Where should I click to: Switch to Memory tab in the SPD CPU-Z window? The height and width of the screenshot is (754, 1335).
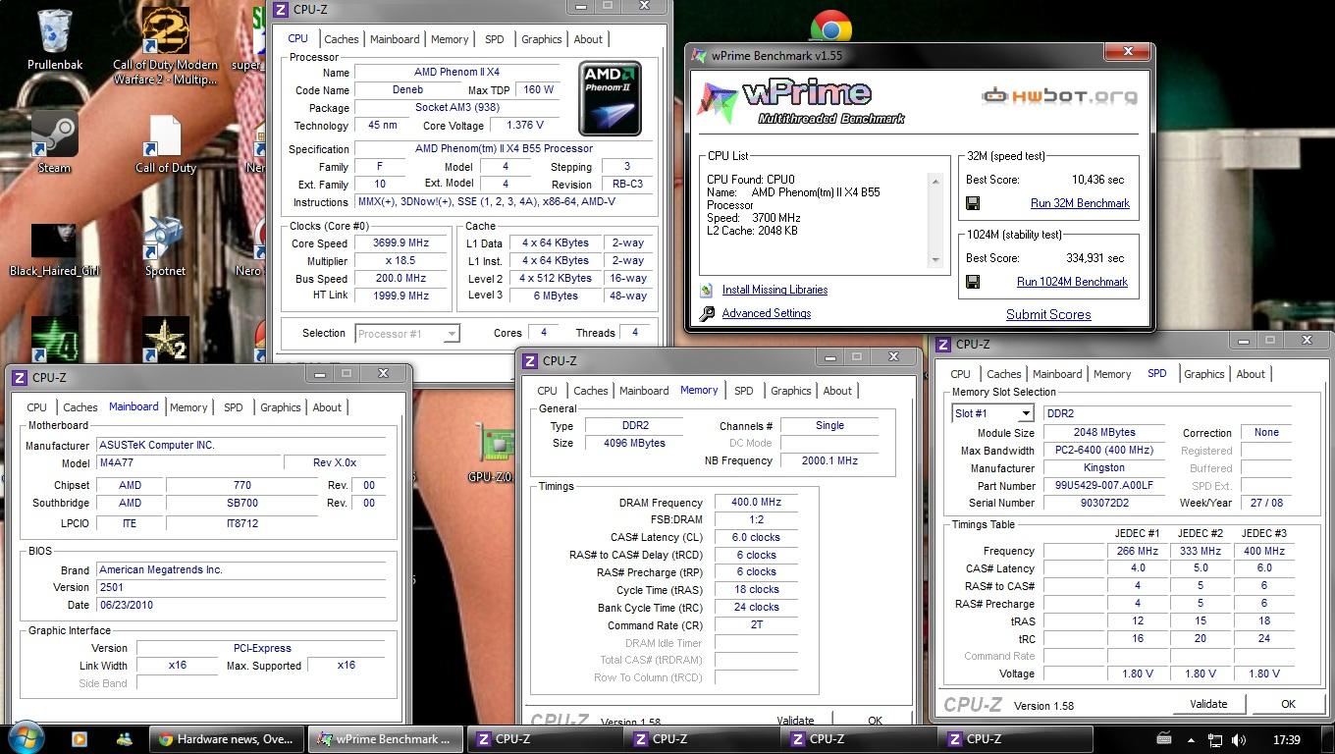point(1112,374)
